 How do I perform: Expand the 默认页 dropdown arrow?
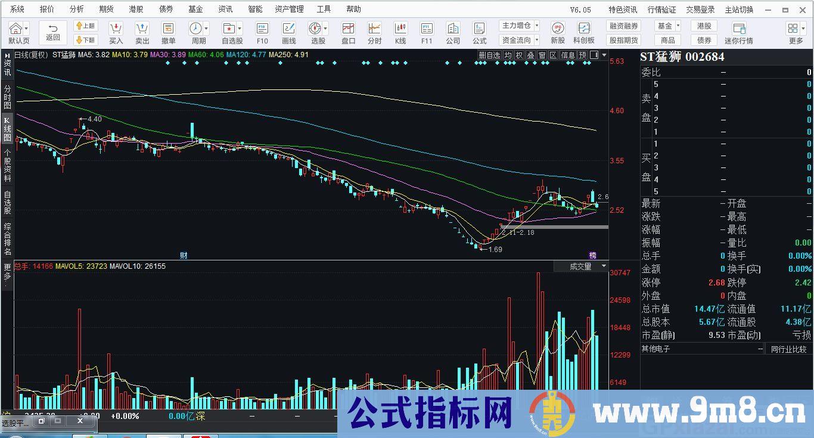point(27,28)
